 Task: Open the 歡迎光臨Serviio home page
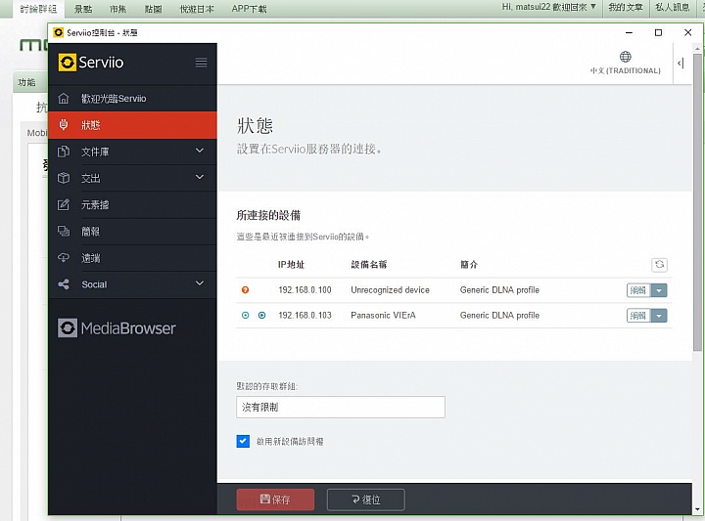tap(132, 99)
